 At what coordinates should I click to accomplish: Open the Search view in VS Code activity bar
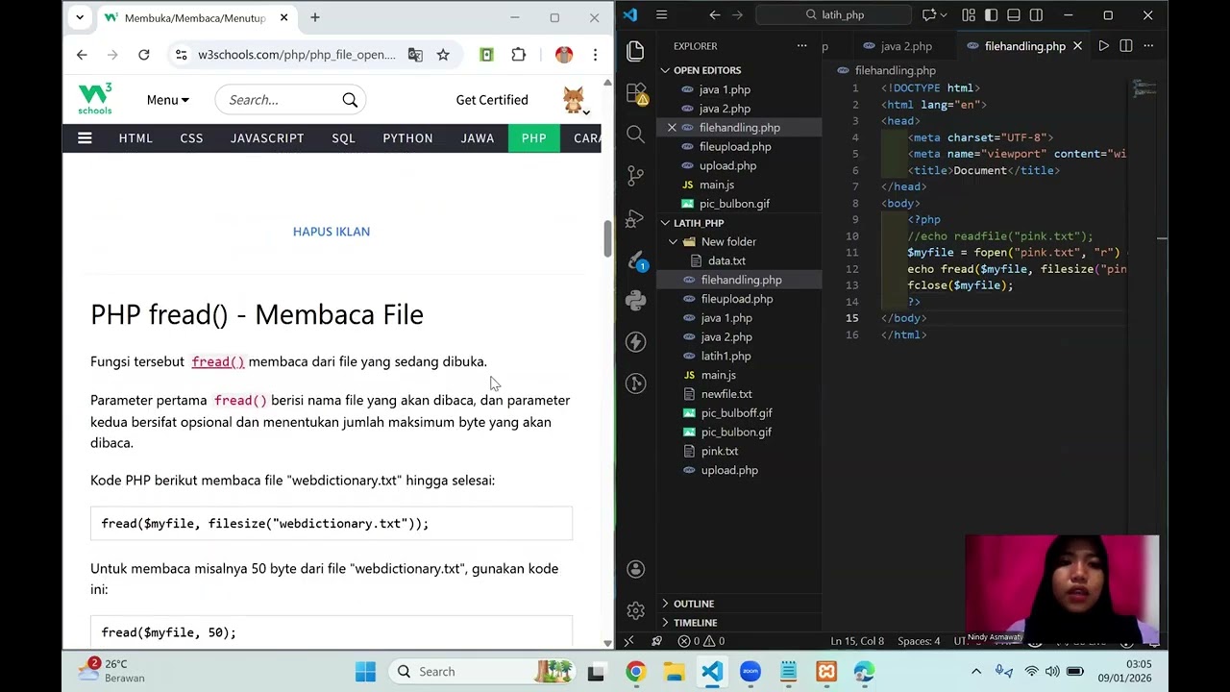click(x=635, y=135)
